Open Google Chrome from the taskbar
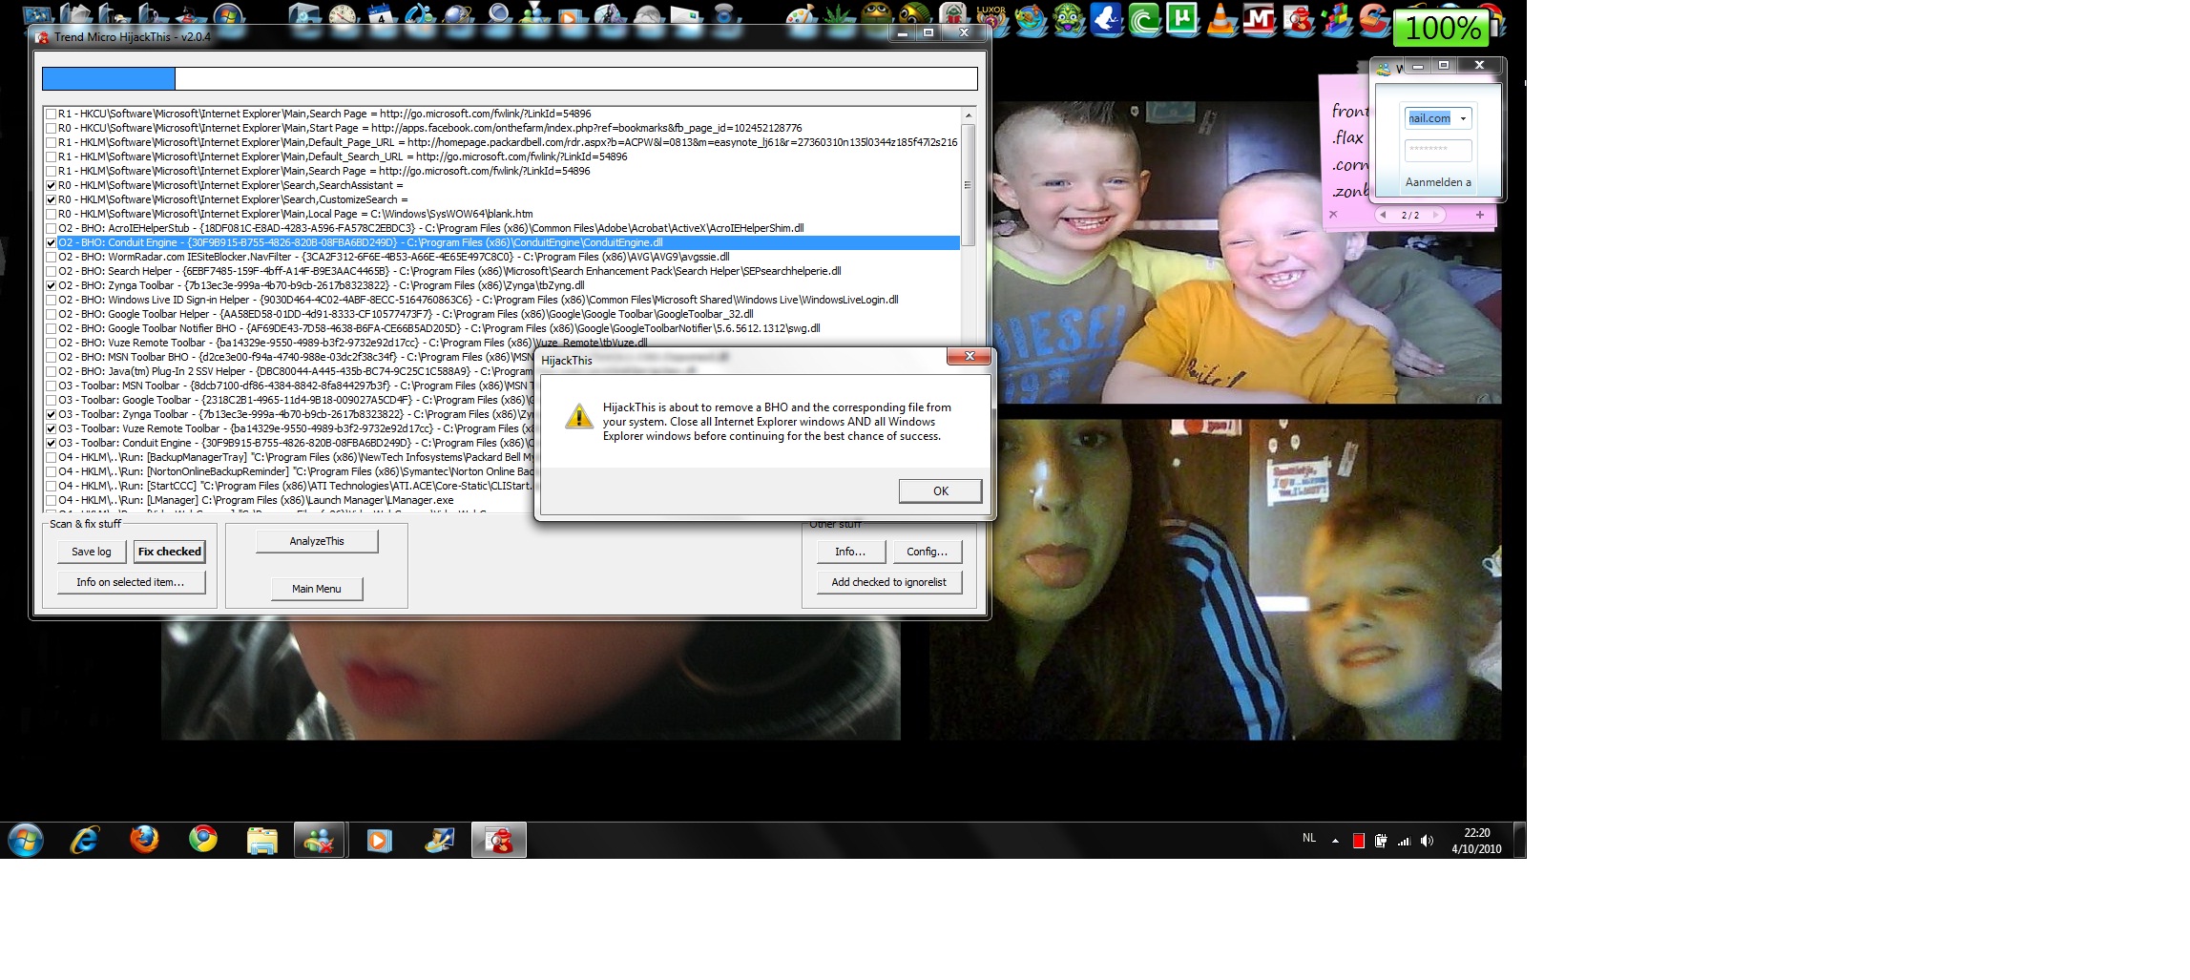This screenshot has height=980, width=2190. [x=202, y=841]
